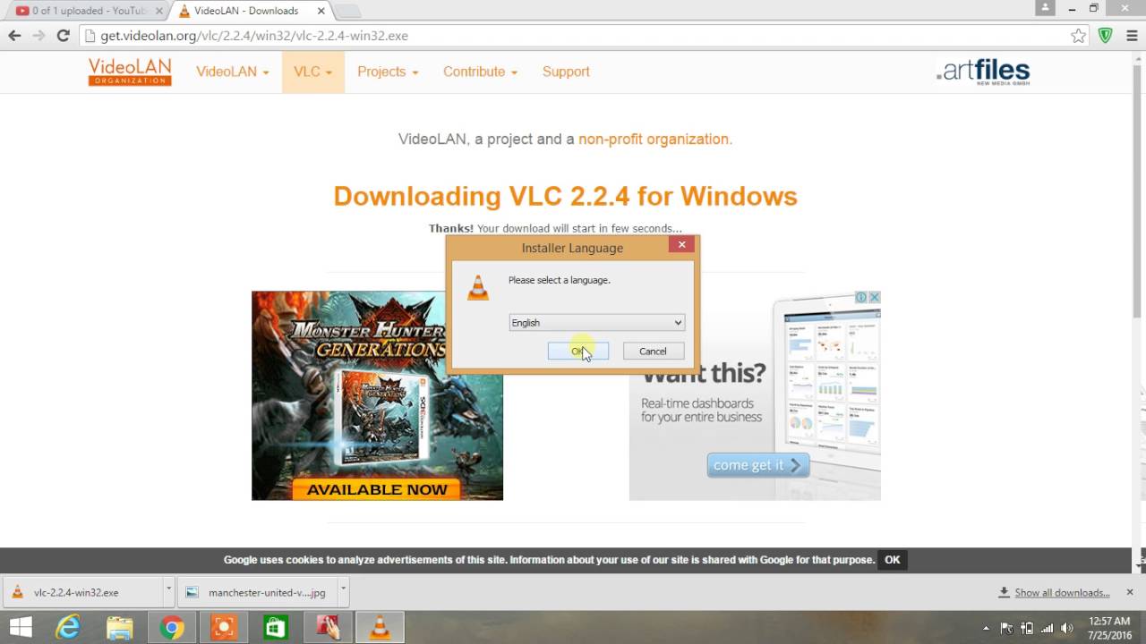1146x644 pixels.
Task: Close the Installer Language dialog
Action: click(681, 244)
